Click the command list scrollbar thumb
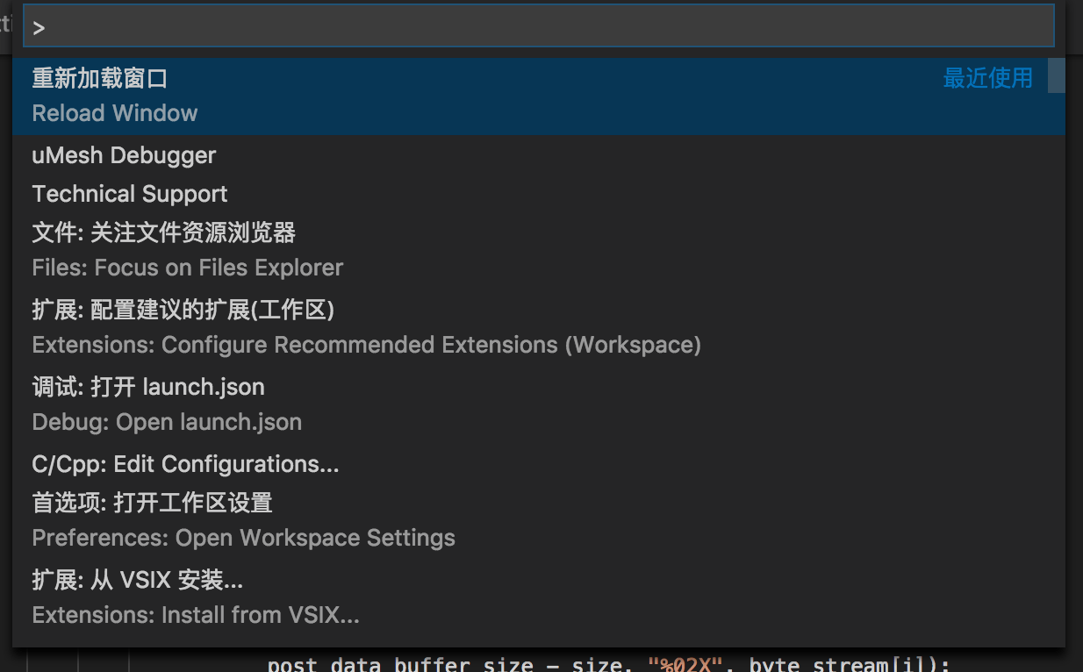1083x672 pixels. click(1057, 75)
